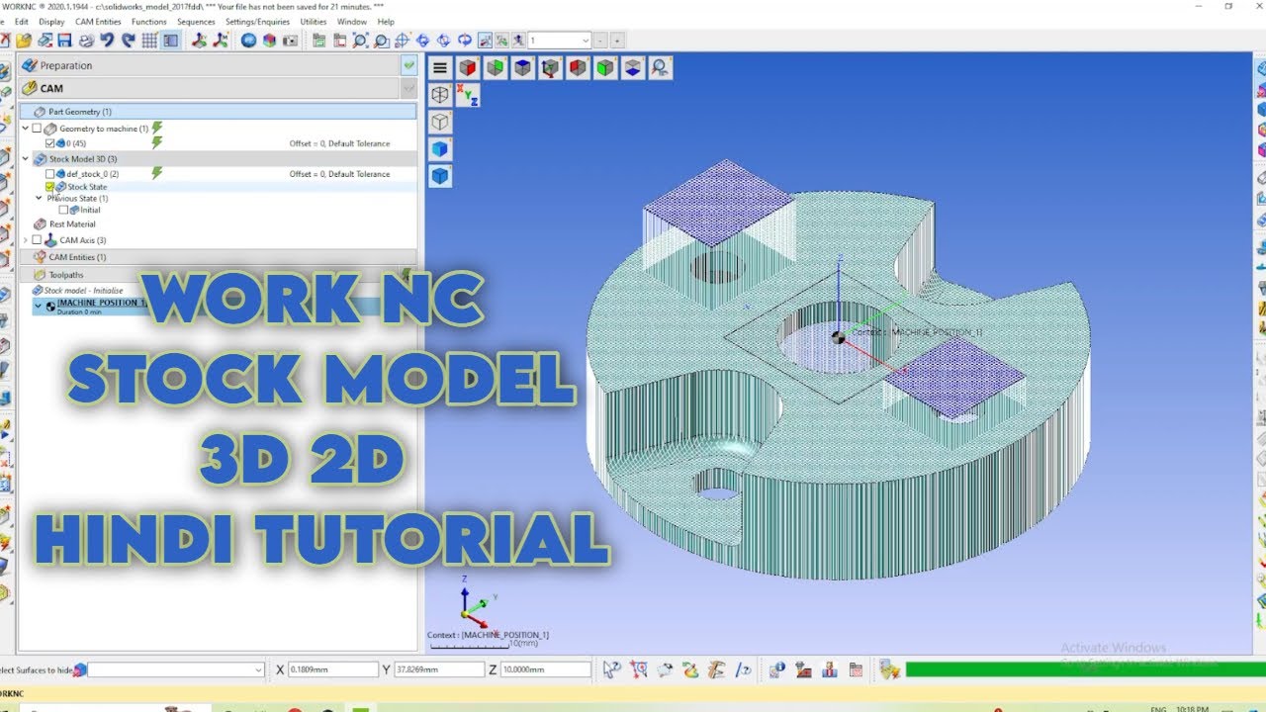Click the XYZ axis orientation icon

(467, 95)
